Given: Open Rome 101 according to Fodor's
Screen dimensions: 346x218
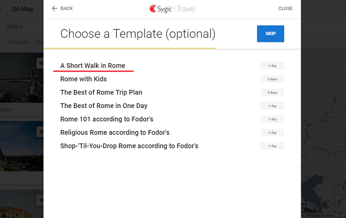Looking at the screenshot, I should (x=107, y=119).
